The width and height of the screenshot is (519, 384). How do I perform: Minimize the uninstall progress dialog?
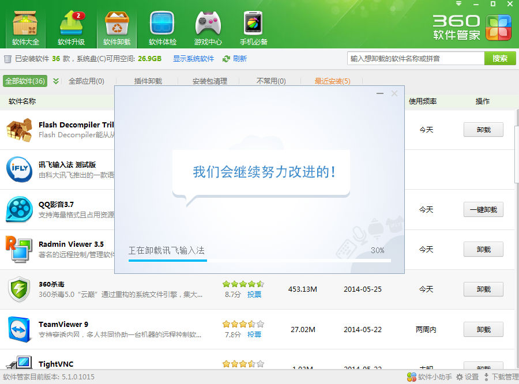click(380, 93)
